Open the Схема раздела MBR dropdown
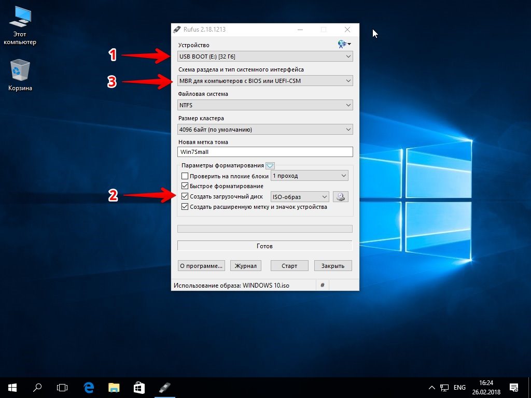 265,80
